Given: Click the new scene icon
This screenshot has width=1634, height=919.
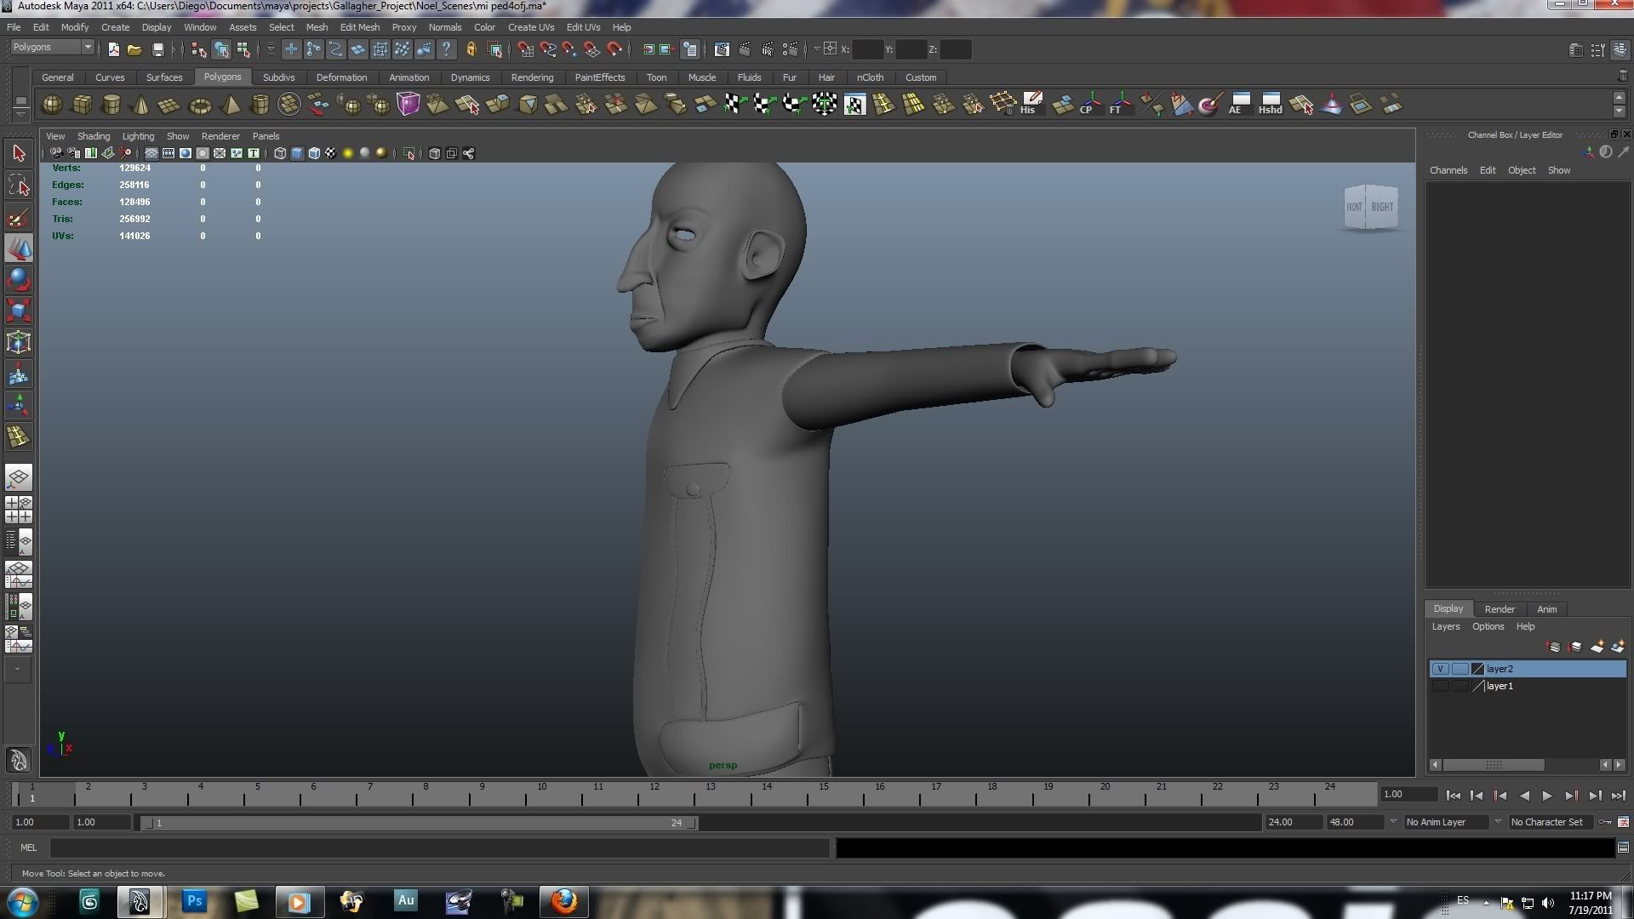Looking at the screenshot, I should click(x=113, y=49).
